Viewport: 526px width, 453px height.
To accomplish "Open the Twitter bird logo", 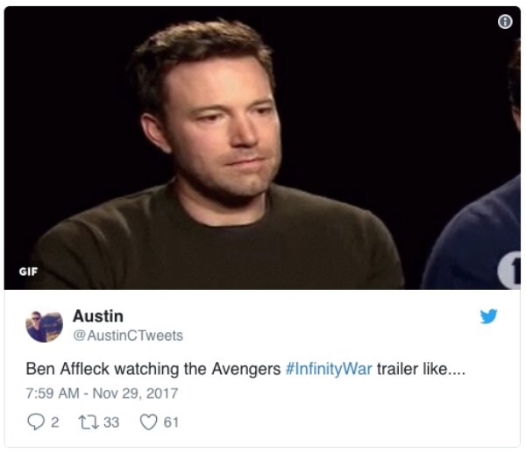I will click(x=488, y=316).
